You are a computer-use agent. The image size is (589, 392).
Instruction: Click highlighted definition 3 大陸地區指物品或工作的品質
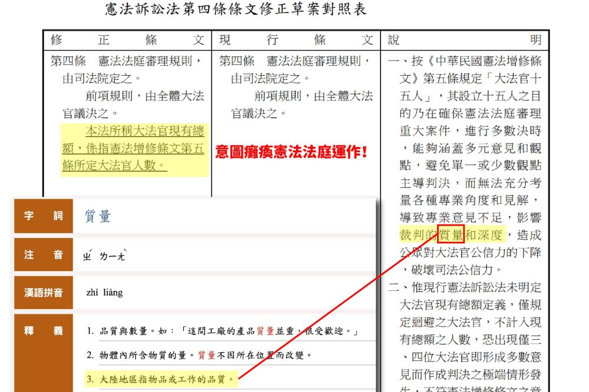coord(160,379)
